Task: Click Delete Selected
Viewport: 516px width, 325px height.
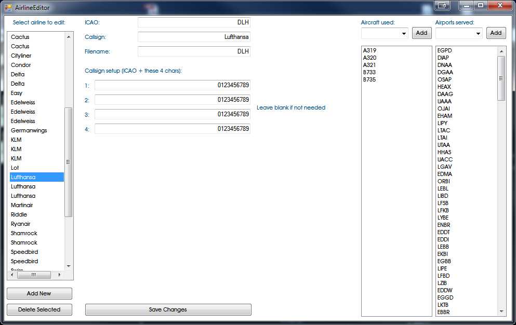Action: 39,309
